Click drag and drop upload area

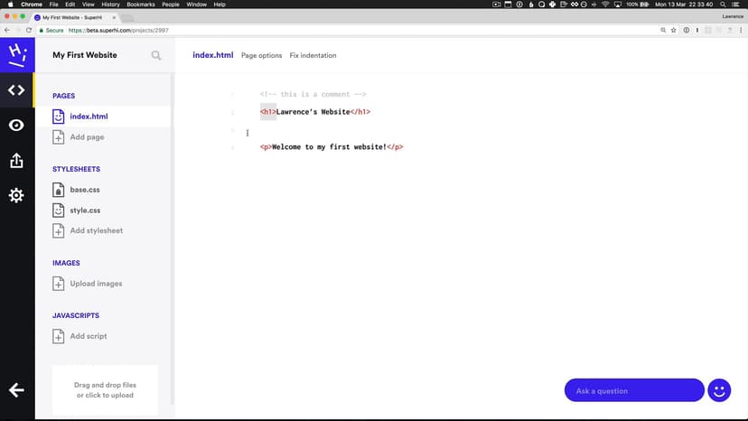(x=105, y=390)
